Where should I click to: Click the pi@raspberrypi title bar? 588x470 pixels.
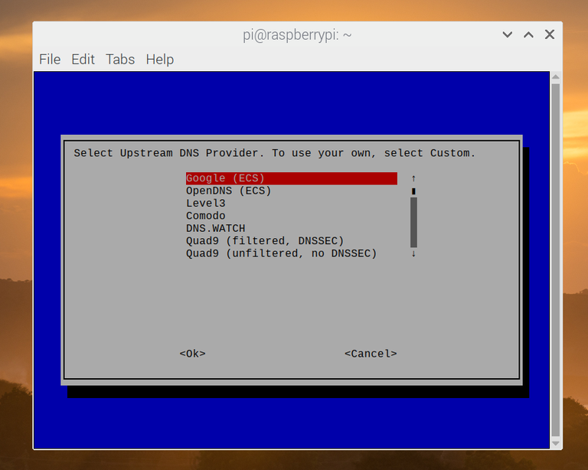[x=297, y=35]
